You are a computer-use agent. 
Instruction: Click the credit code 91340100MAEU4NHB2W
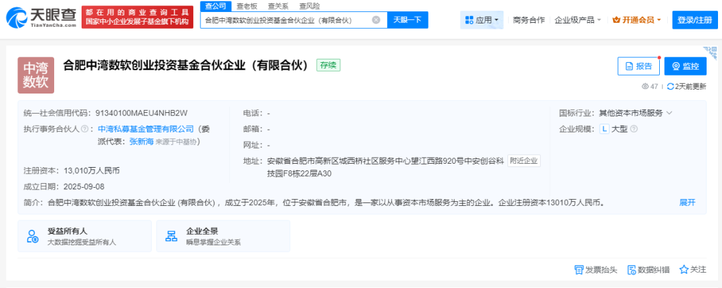tap(141, 113)
